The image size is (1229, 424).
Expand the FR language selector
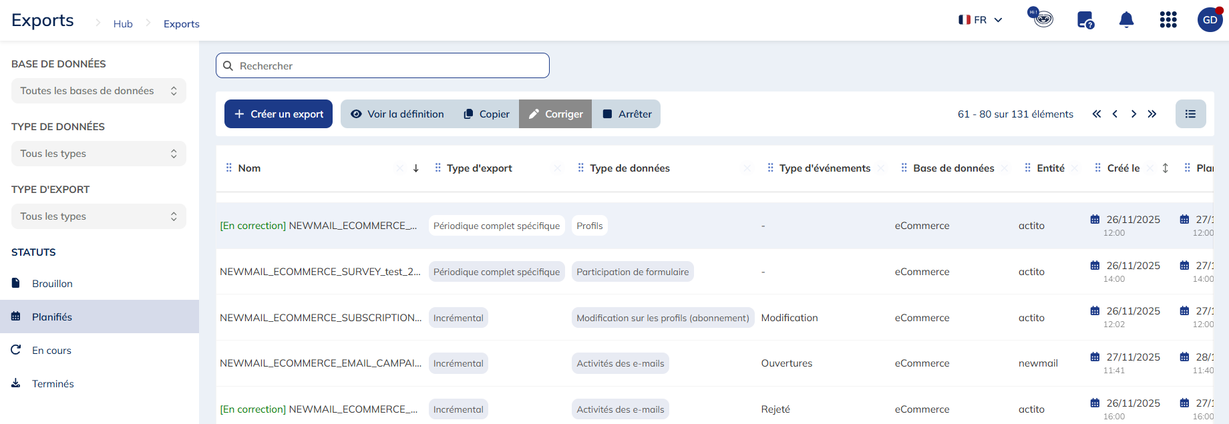point(980,20)
